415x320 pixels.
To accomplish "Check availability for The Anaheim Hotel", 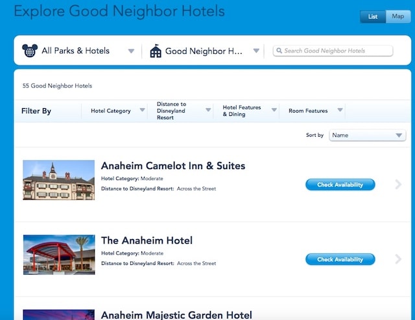I will point(340,260).
